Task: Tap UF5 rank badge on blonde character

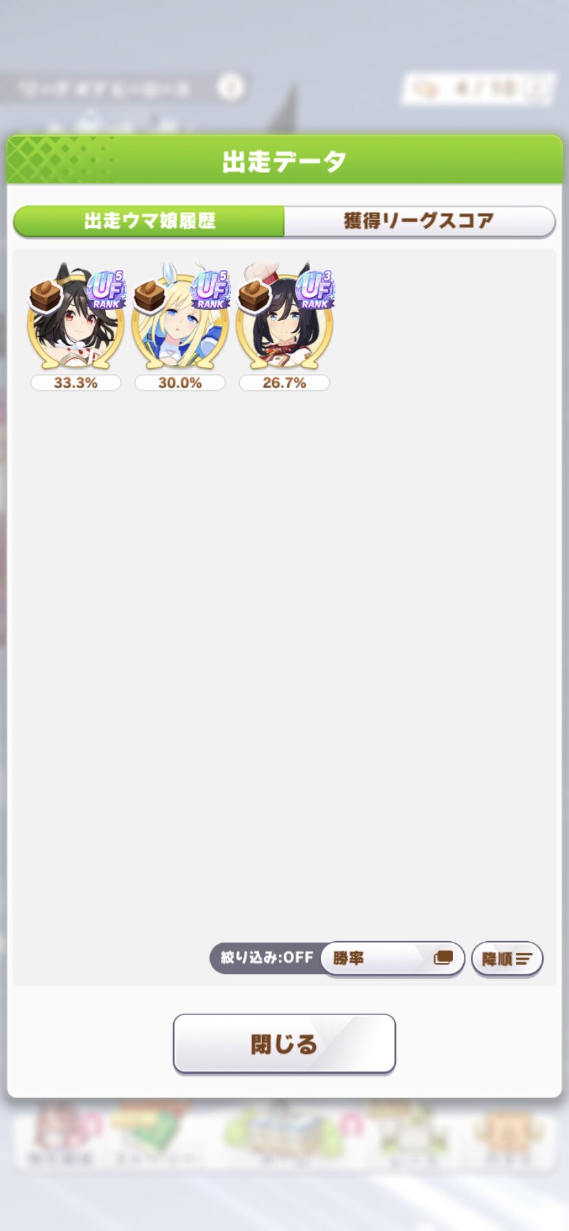Action: 211,289
